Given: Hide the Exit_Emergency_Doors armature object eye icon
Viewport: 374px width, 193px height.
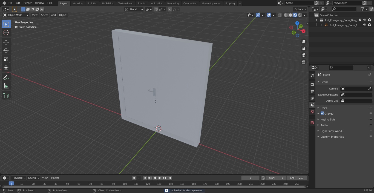Looking at the screenshot, I should pyautogui.click(x=365, y=25).
